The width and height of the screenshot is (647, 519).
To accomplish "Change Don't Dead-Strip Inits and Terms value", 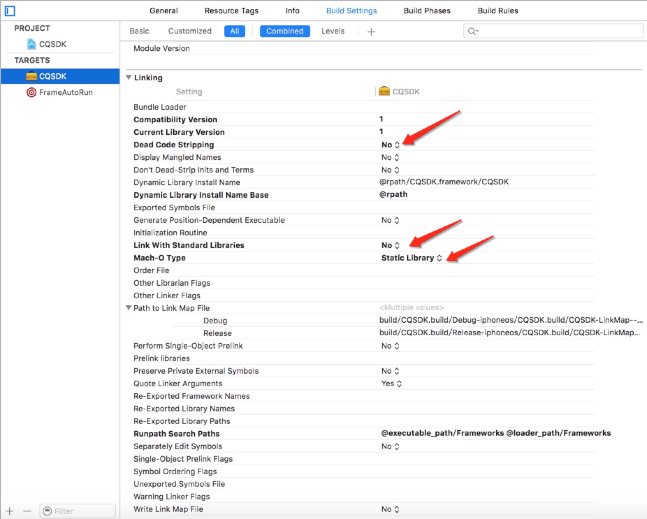I will pos(390,170).
